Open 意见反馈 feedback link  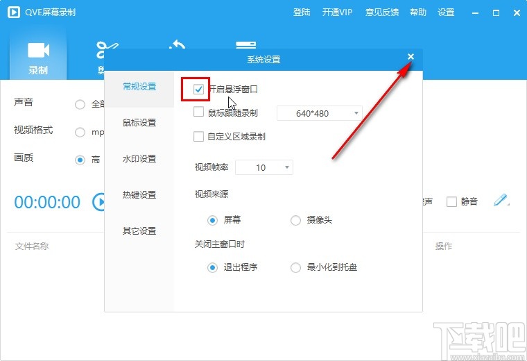pos(382,12)
